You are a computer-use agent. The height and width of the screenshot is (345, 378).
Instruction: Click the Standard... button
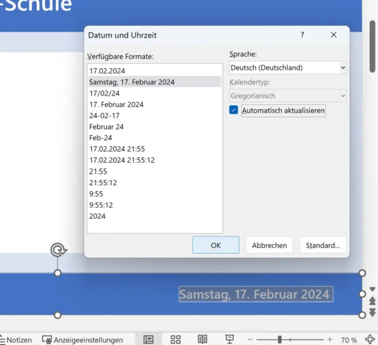tap(322, 245)
